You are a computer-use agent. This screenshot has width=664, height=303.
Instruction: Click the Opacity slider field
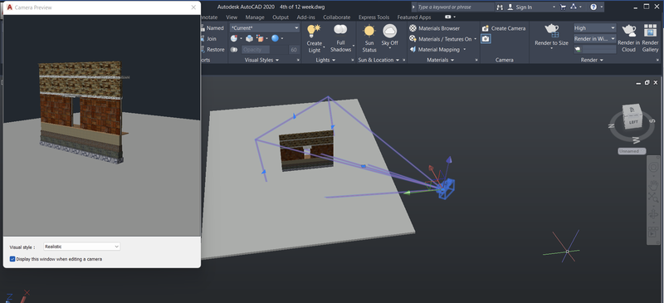point(264,50)
